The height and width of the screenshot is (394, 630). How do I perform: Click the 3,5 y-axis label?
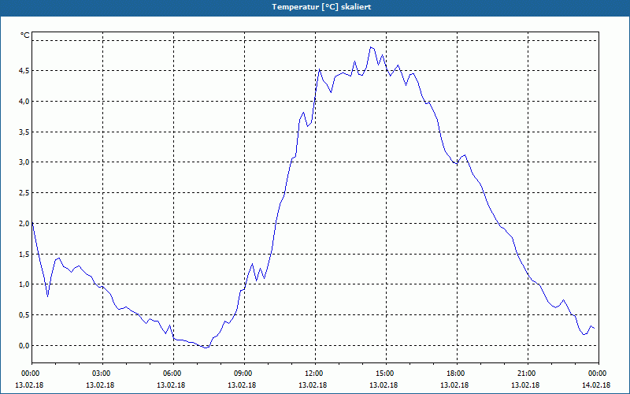tap(24, 132)
